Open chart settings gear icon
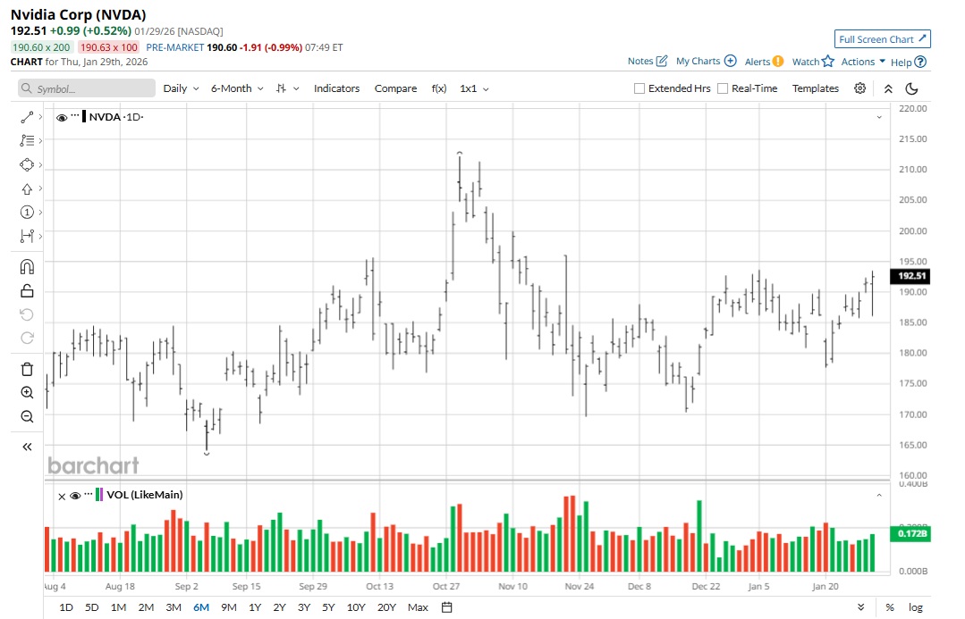The height and width of the screenshot is (619, 965). [859, 88]
